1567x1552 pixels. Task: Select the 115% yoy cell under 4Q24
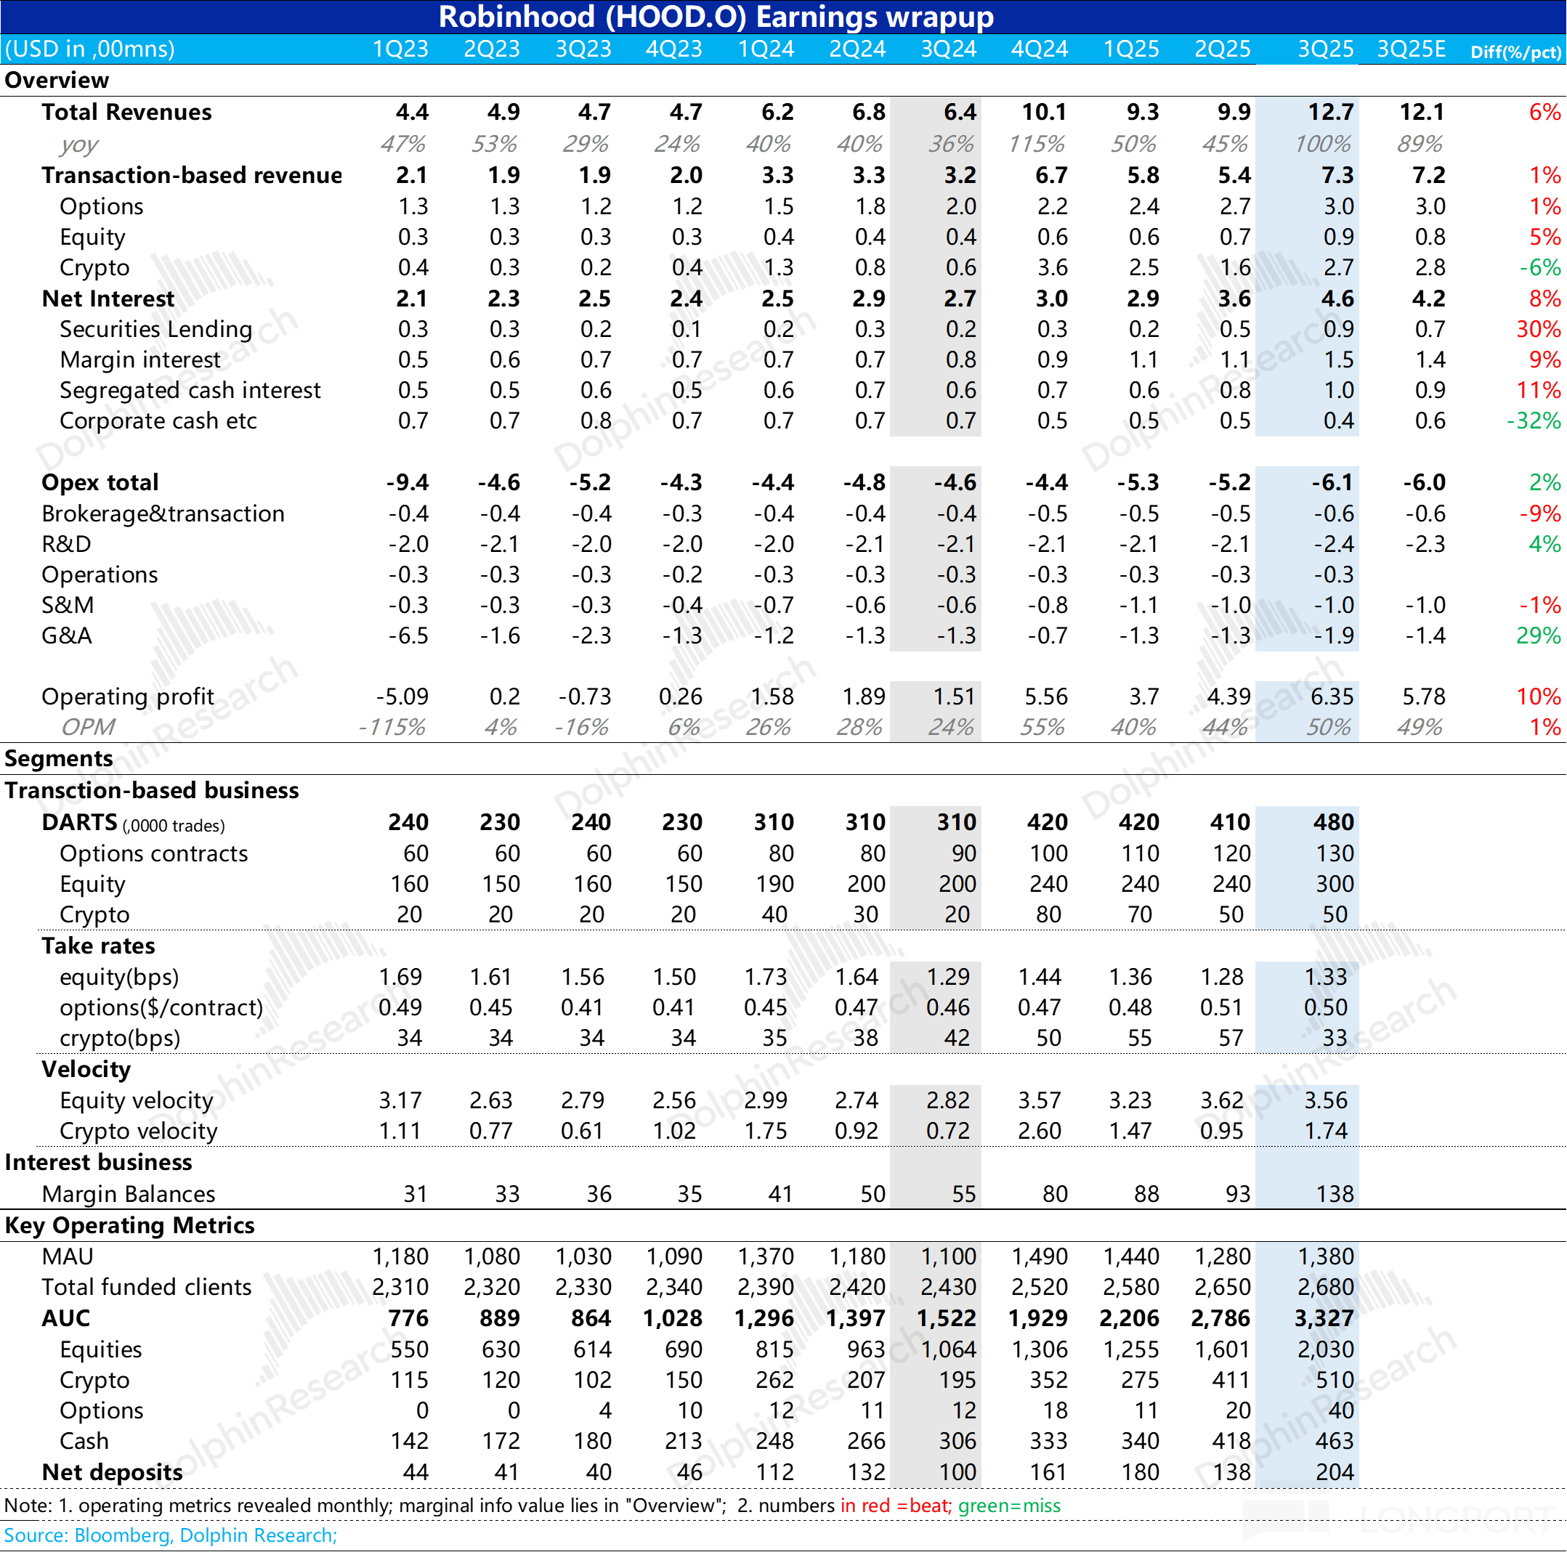1036,145
